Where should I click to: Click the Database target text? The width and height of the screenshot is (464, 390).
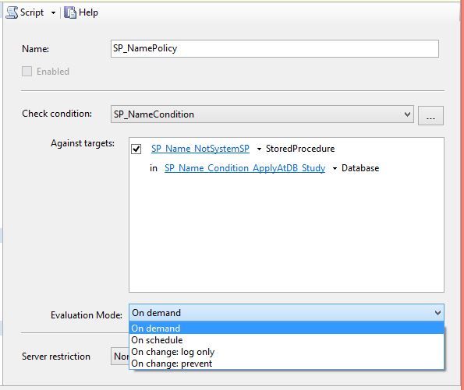360,168
